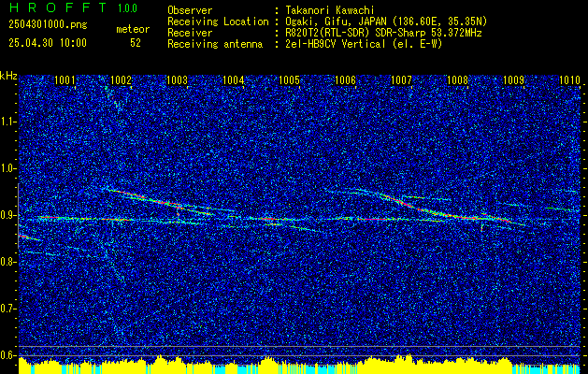Click the date 25.04.30 10:00
This screenshot has width=588, height=374.
(48, 43)
